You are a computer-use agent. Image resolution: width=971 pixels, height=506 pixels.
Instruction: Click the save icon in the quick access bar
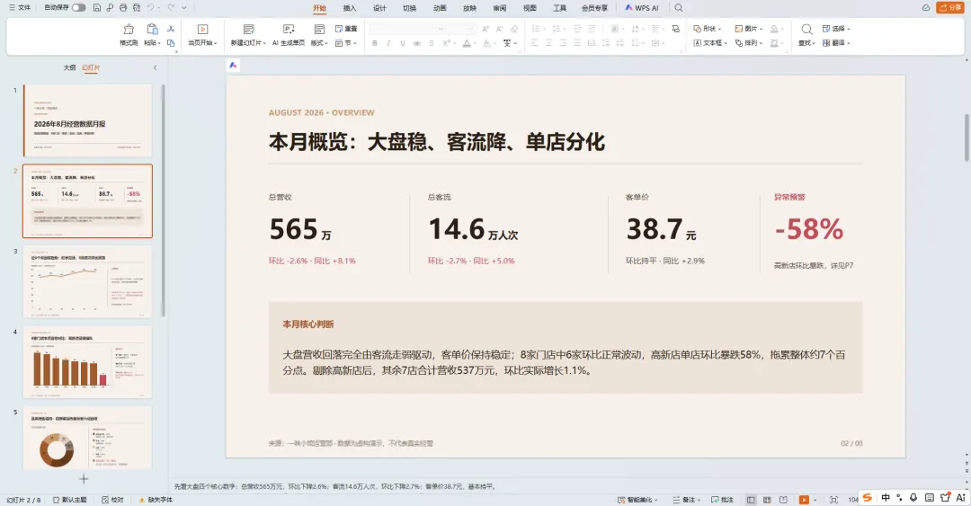point(96,7)
